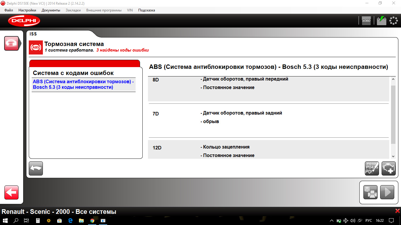Erase fault codes with the P0100 eraser icon

point(372,168)
